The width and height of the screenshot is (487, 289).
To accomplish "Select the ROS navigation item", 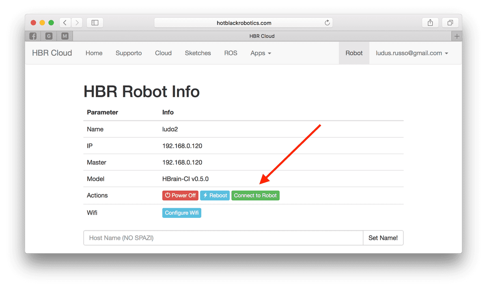I will [x=231, y=53].
